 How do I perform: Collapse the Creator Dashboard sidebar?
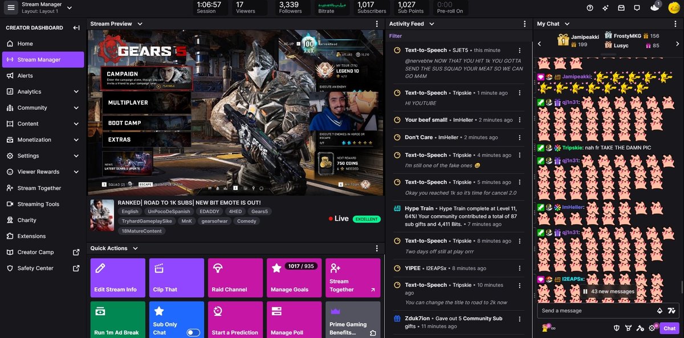[76, 28]
